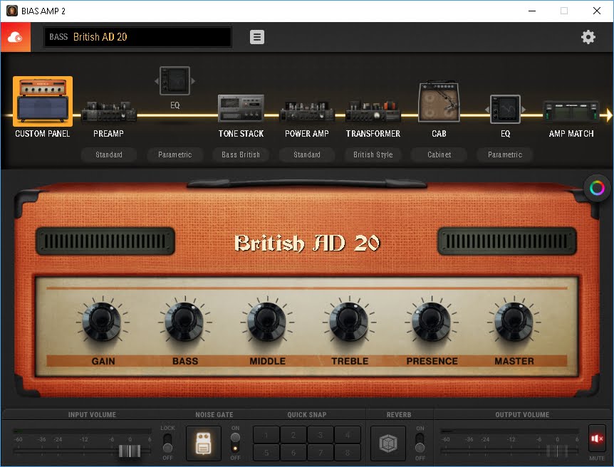
Task: Open the Power Amp Standard dropdown
Action: coord(307,154)
